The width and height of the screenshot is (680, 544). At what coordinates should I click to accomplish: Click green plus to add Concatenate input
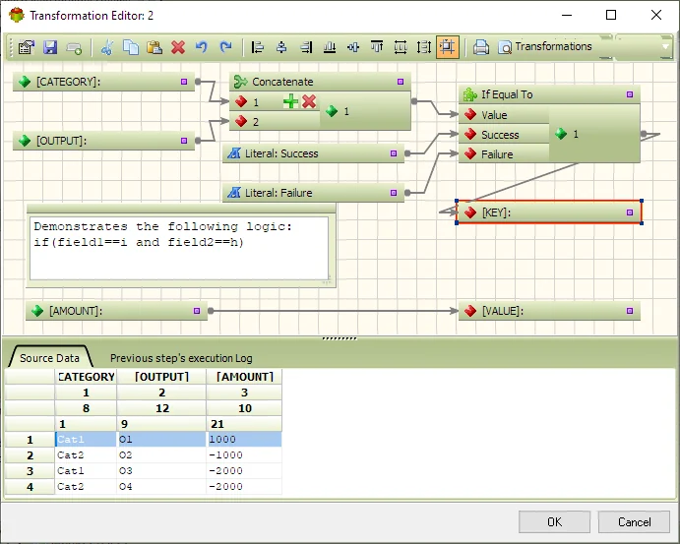click(x=290, y=102)
